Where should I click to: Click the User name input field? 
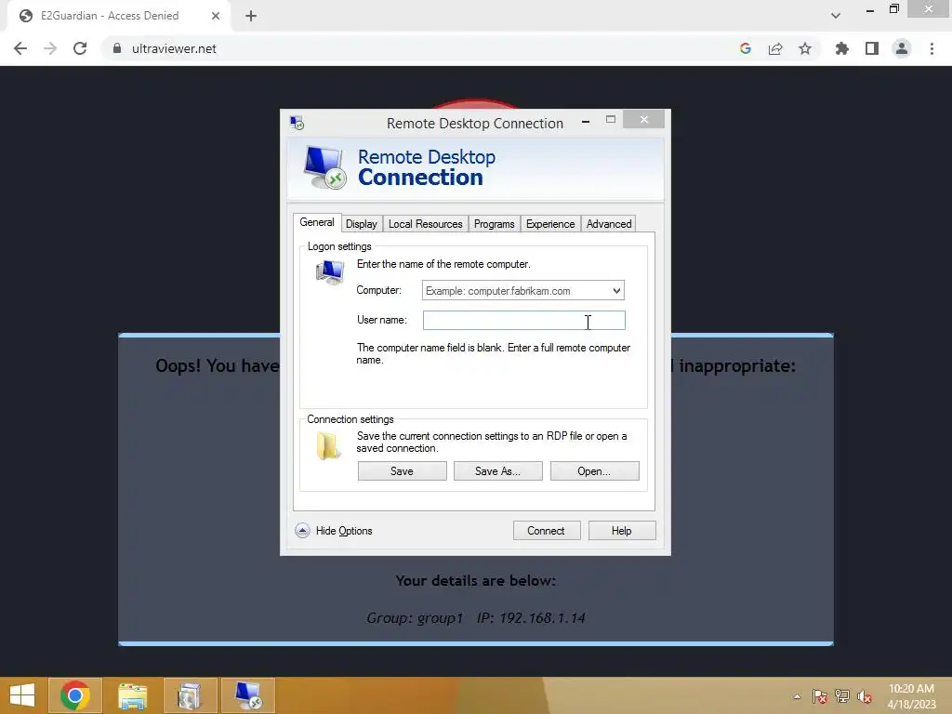(524, 321)
